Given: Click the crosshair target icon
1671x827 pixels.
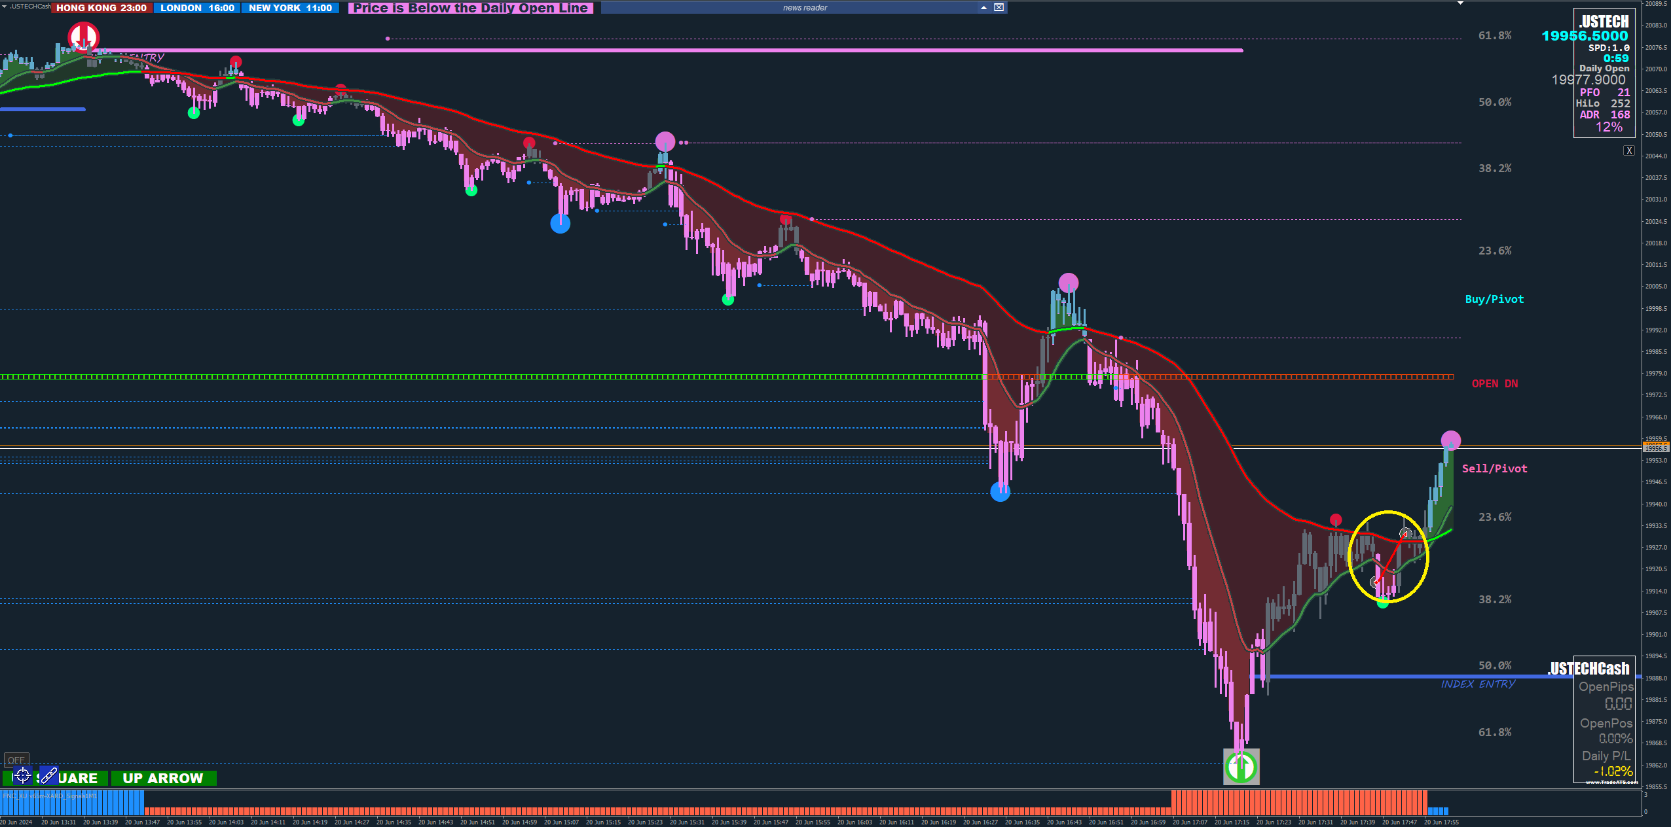Looking at the screenshot, I should click(x=22, y=776).
